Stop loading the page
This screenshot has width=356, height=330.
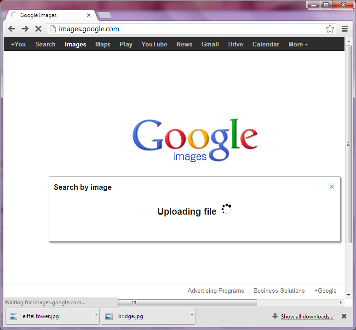pos(38,29)
